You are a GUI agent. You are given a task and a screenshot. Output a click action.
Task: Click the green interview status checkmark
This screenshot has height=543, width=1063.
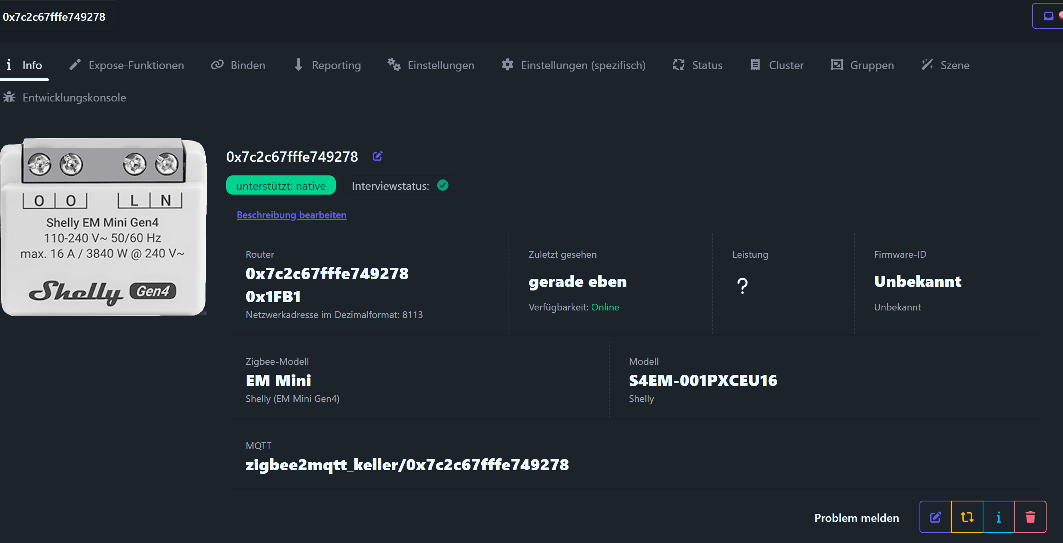coord(443,185)
